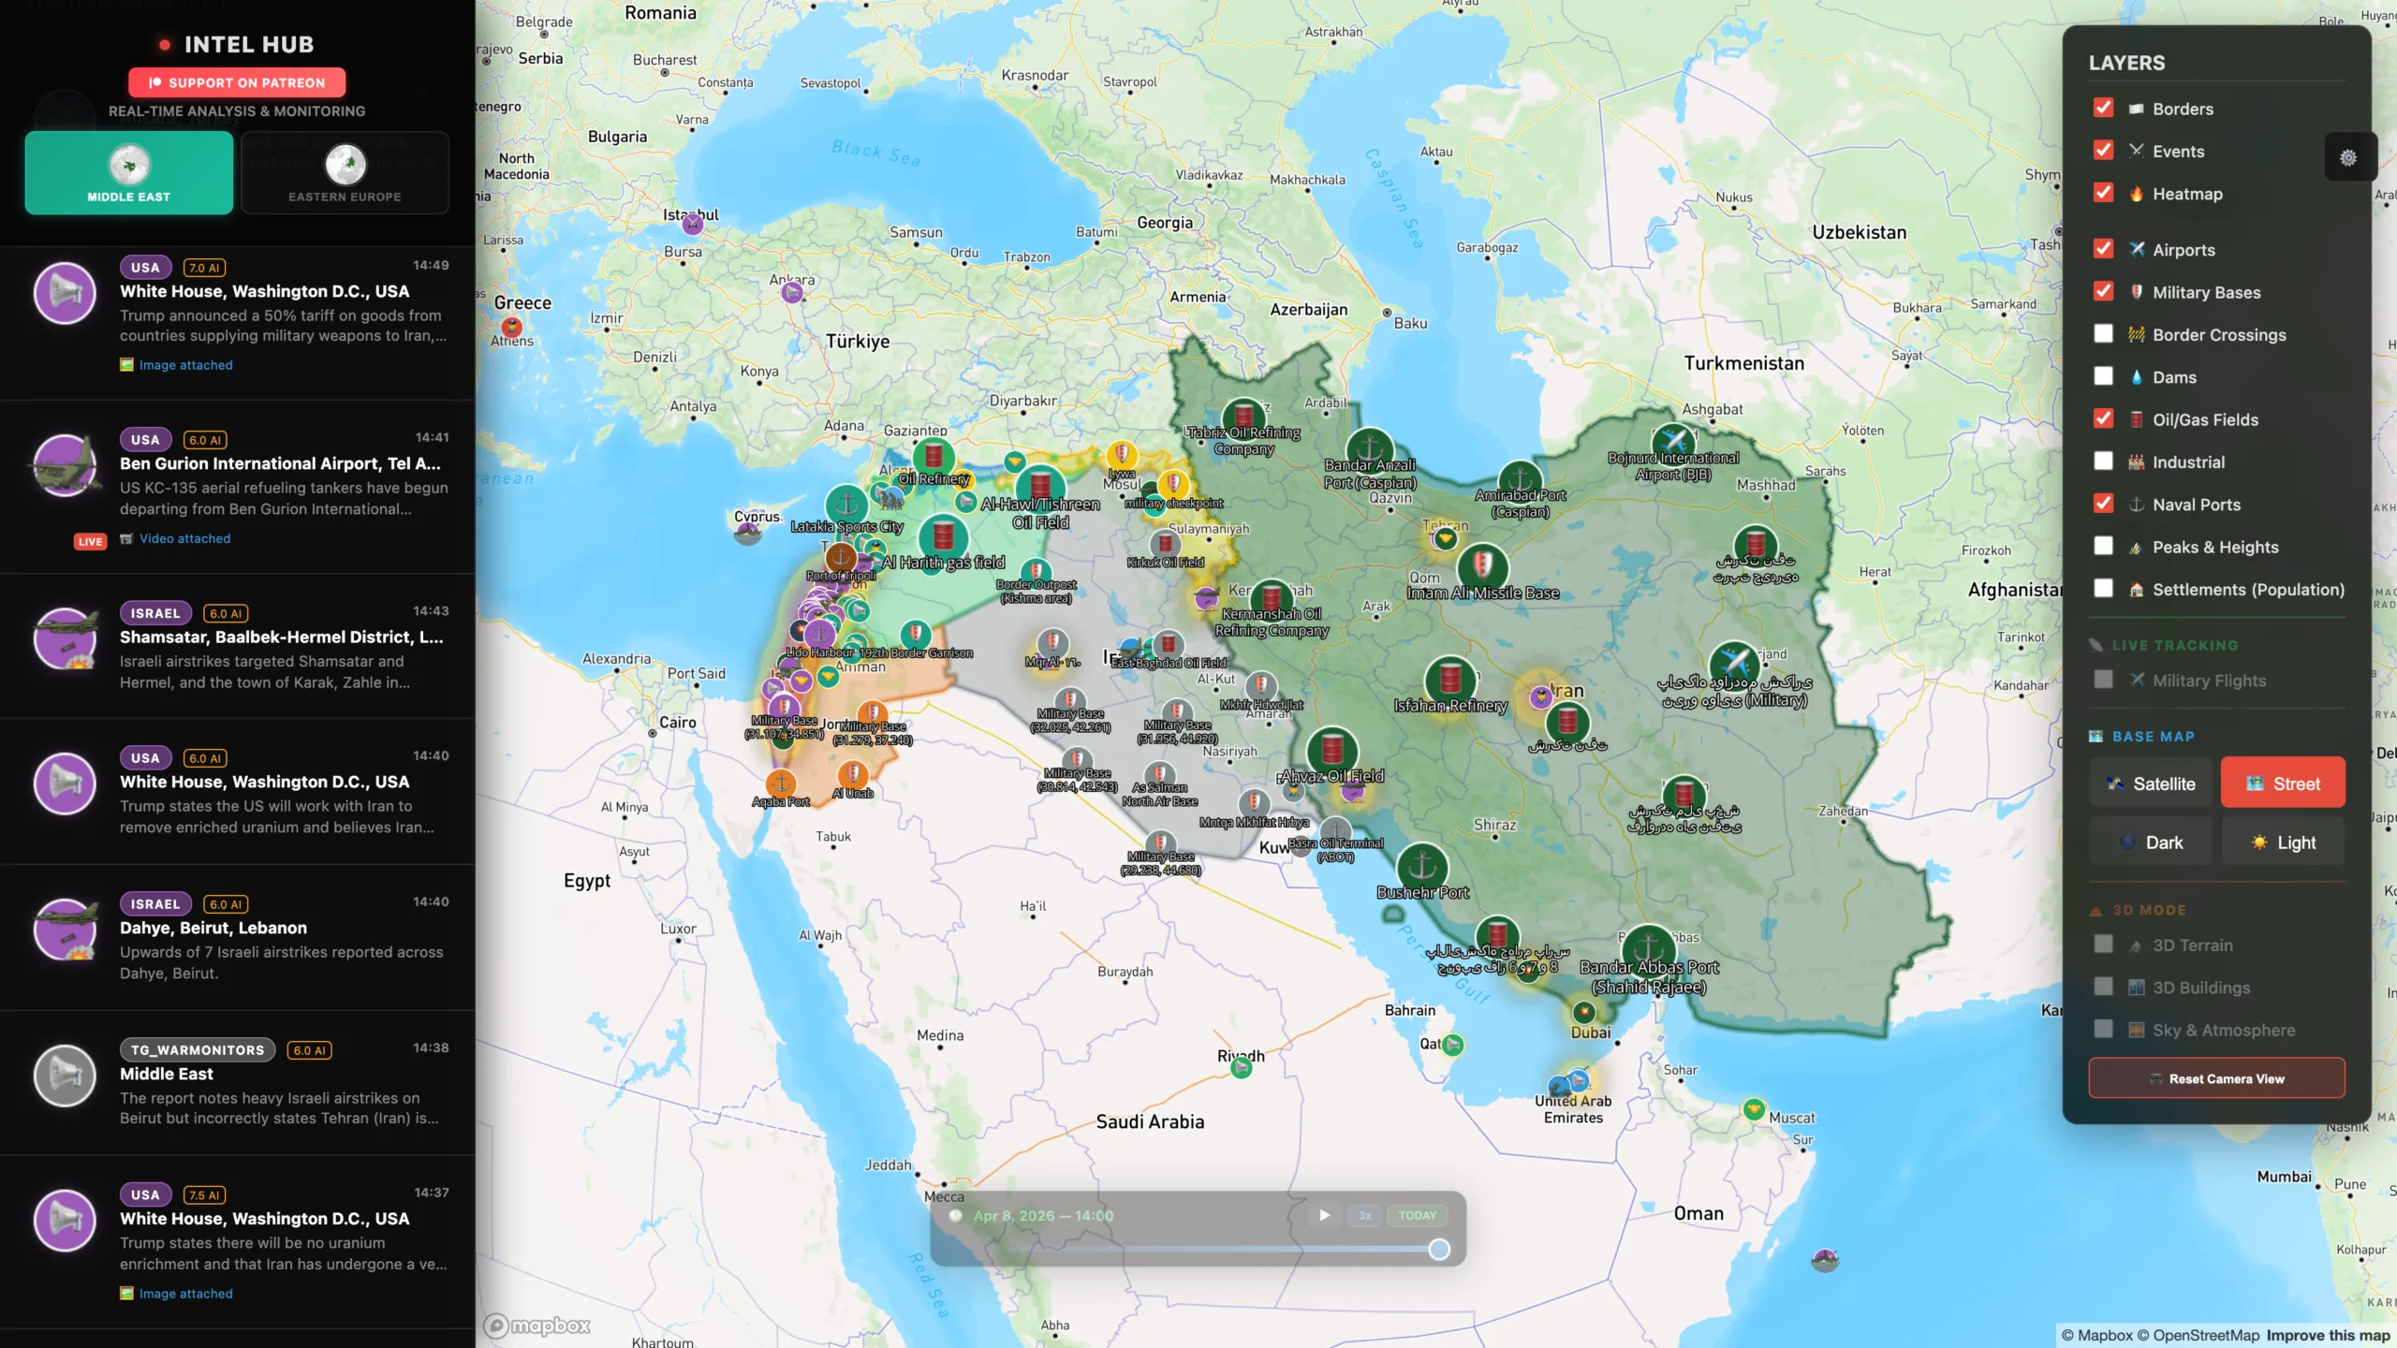Enable Military Flights live tracking
Image resolution: width=2397 pixels, height=1348 pixels.
pos(2104,681)
